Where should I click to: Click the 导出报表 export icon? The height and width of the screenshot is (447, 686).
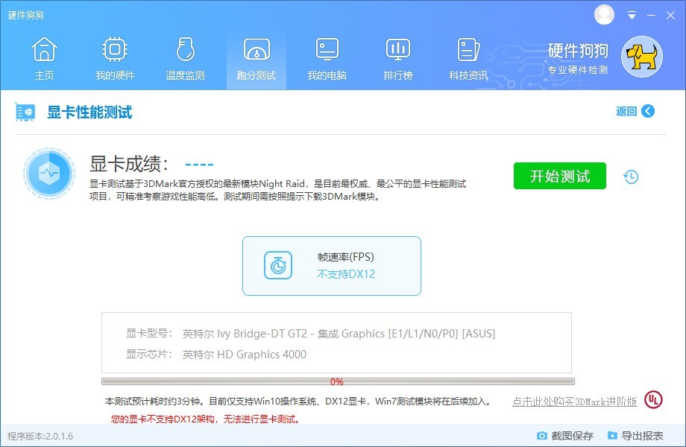point(612,436)
